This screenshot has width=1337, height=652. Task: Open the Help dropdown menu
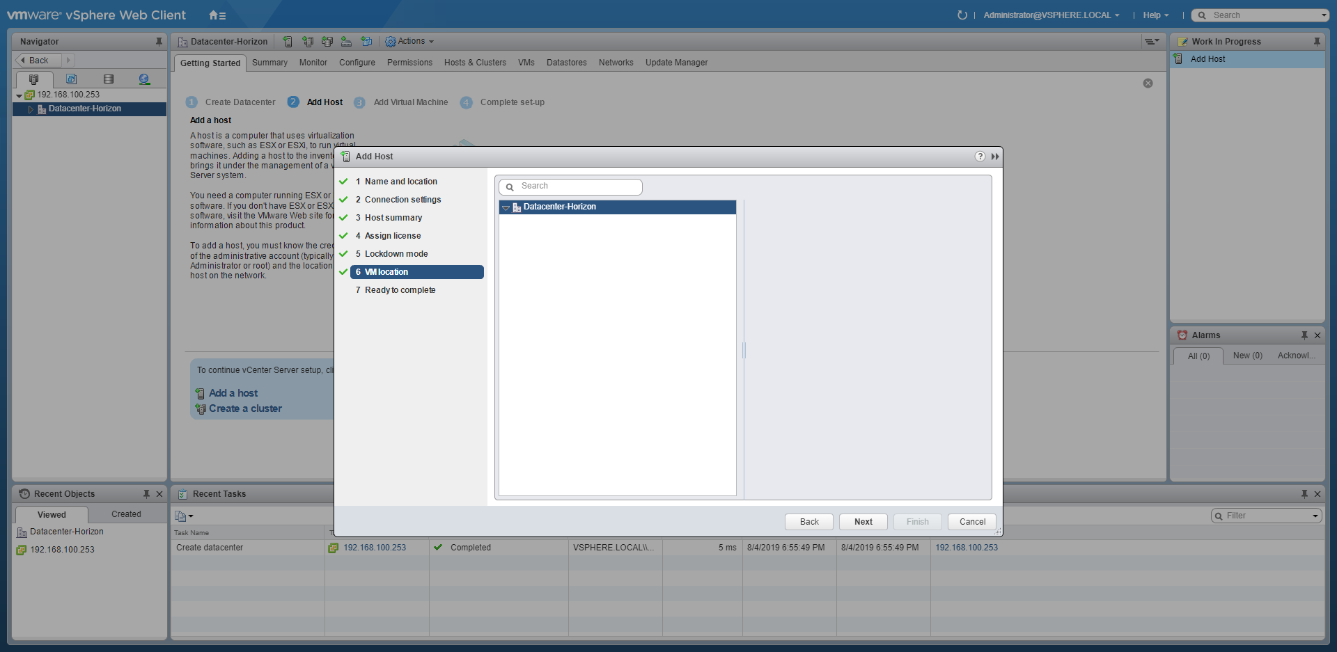pos(1155,15)
